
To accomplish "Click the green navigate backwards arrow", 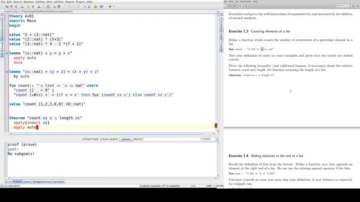I will 110,7.
